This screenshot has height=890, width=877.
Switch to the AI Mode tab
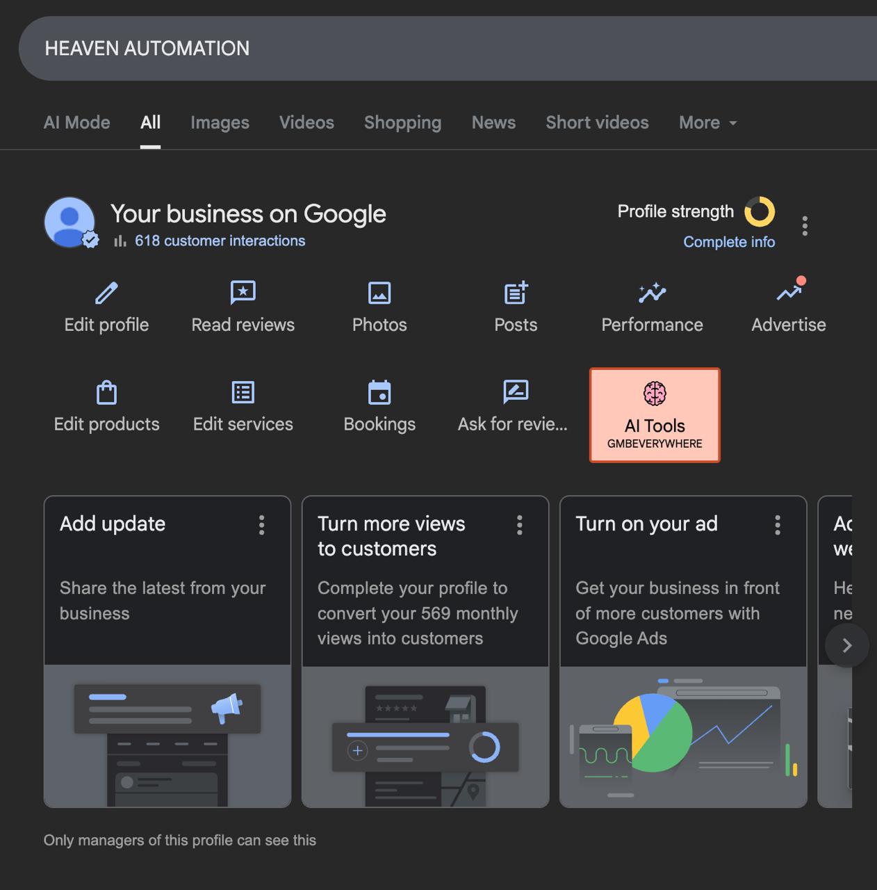click(x=77, y=123)
